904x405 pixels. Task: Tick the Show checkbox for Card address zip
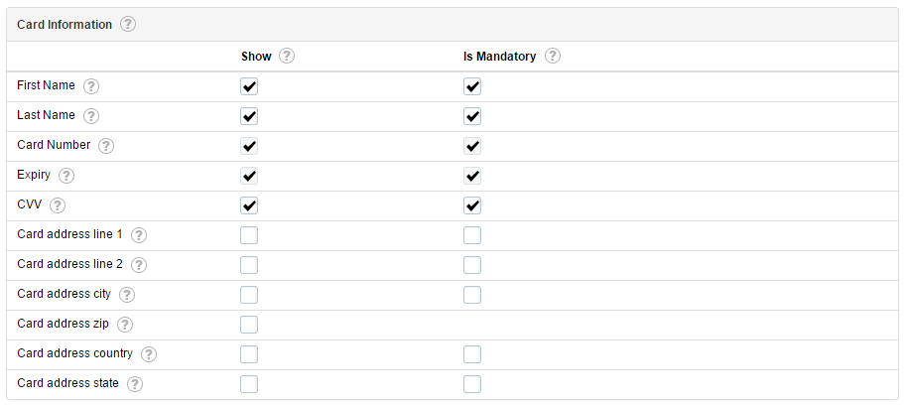(x=249, y=325)
